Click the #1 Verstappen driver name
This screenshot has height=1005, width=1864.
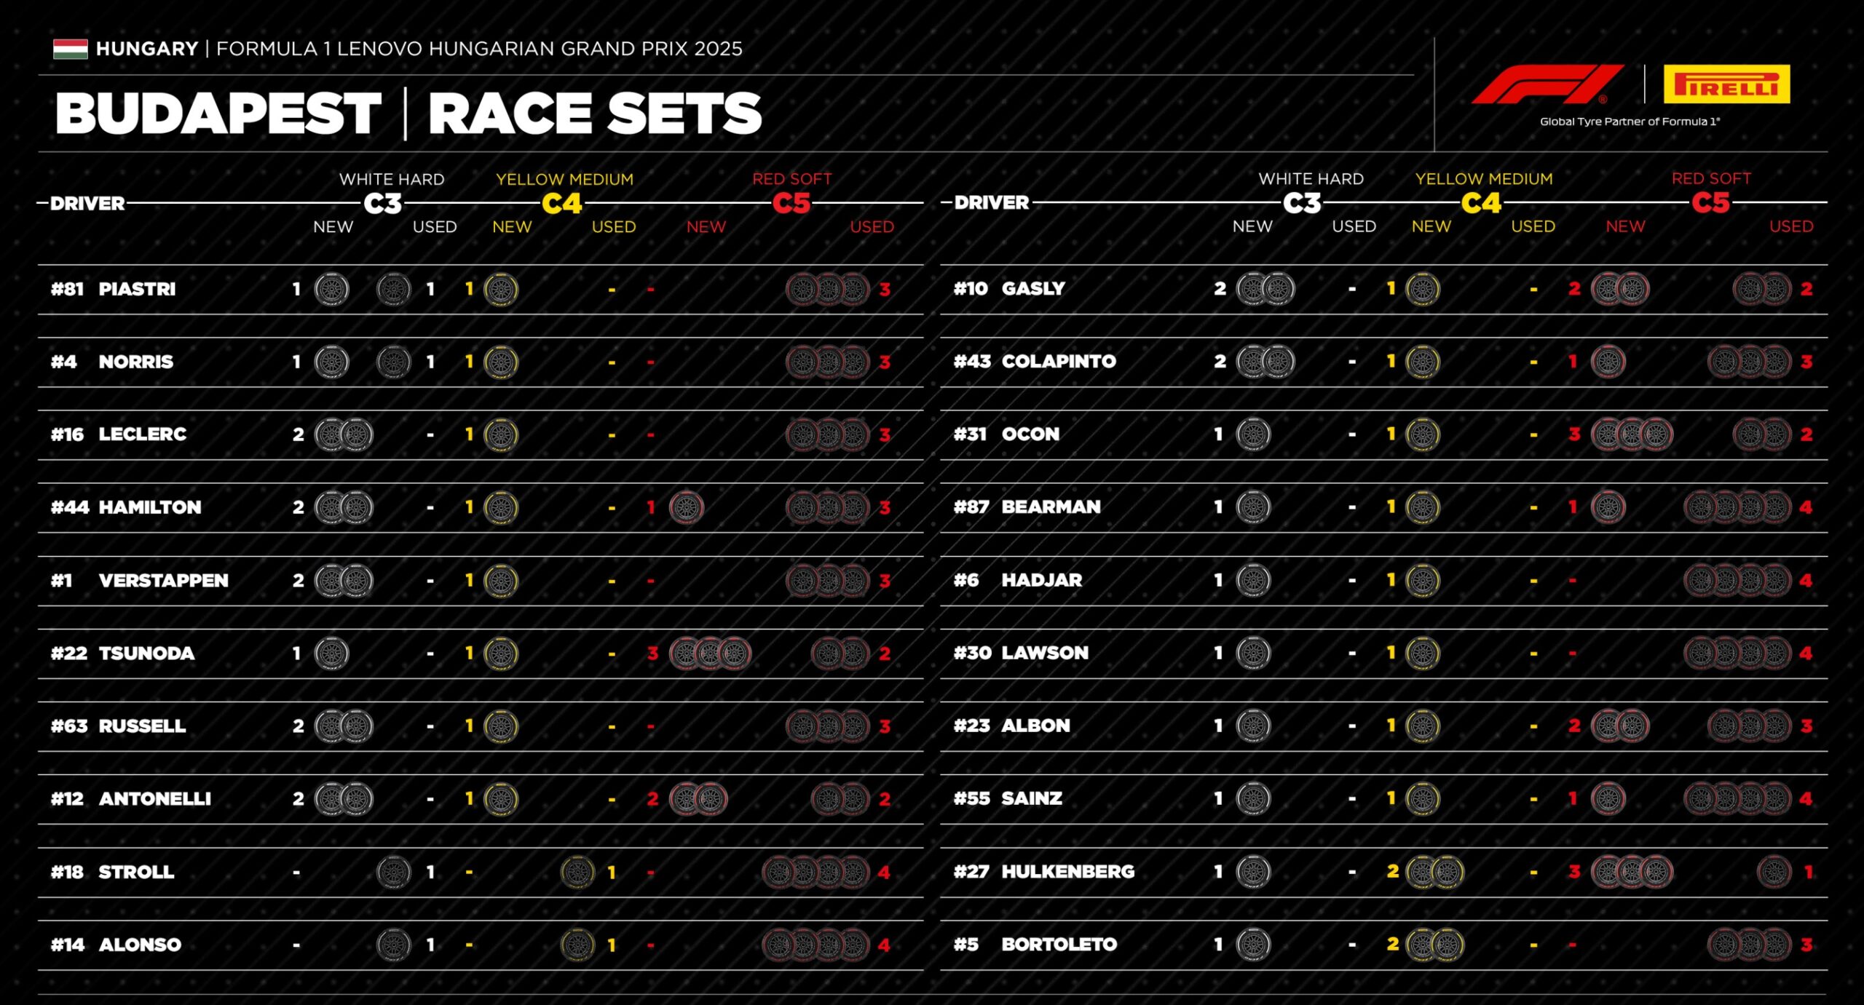(140, 580)
